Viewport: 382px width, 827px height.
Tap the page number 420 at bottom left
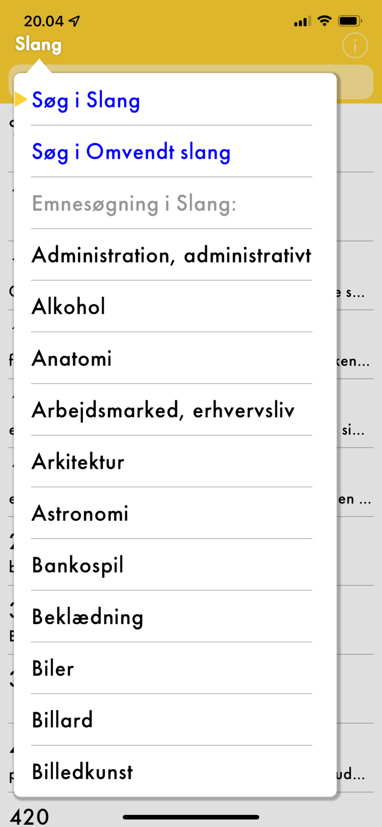pos(31,815)
